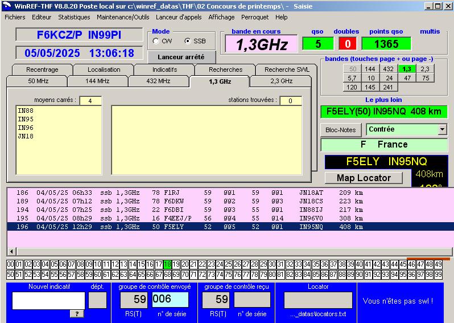Select log row 189 F6DKW
The width and height of the screenshot is (454, 323).
230,201
